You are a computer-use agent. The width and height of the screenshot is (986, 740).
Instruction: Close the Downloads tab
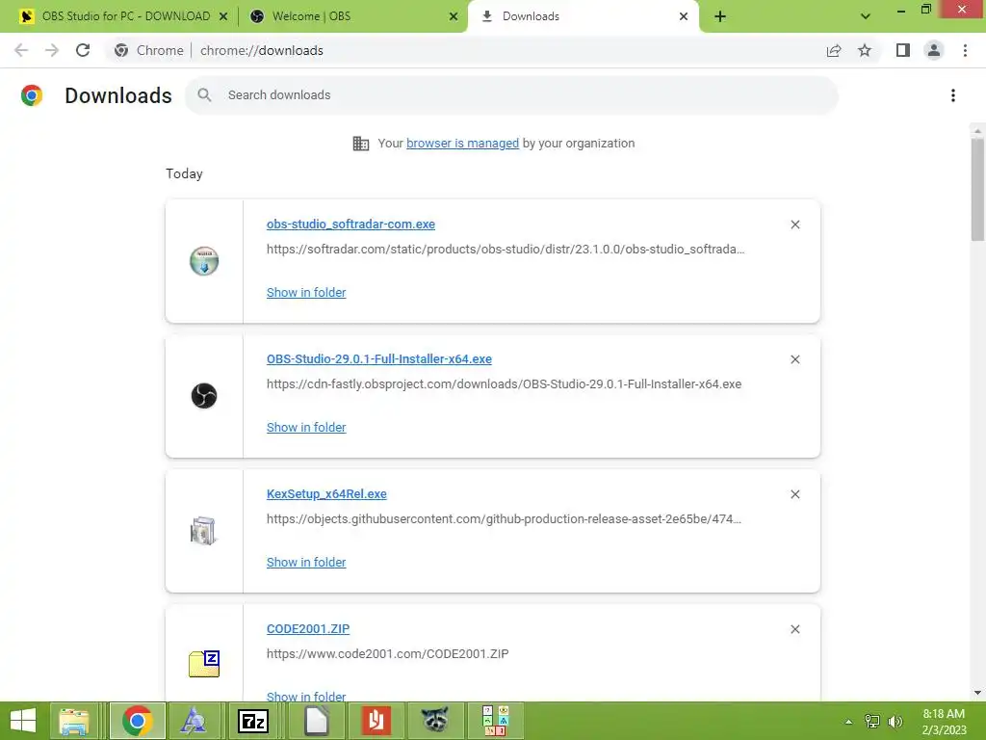point(684,16)
